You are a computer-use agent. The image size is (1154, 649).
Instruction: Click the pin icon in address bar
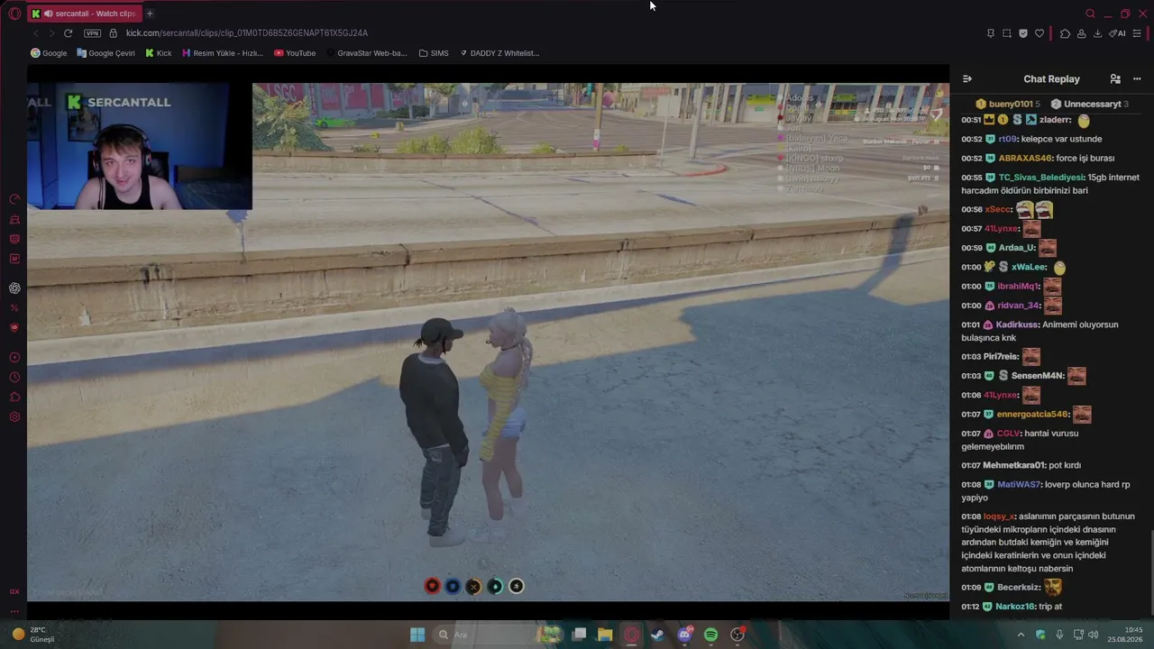coord(990,33)
